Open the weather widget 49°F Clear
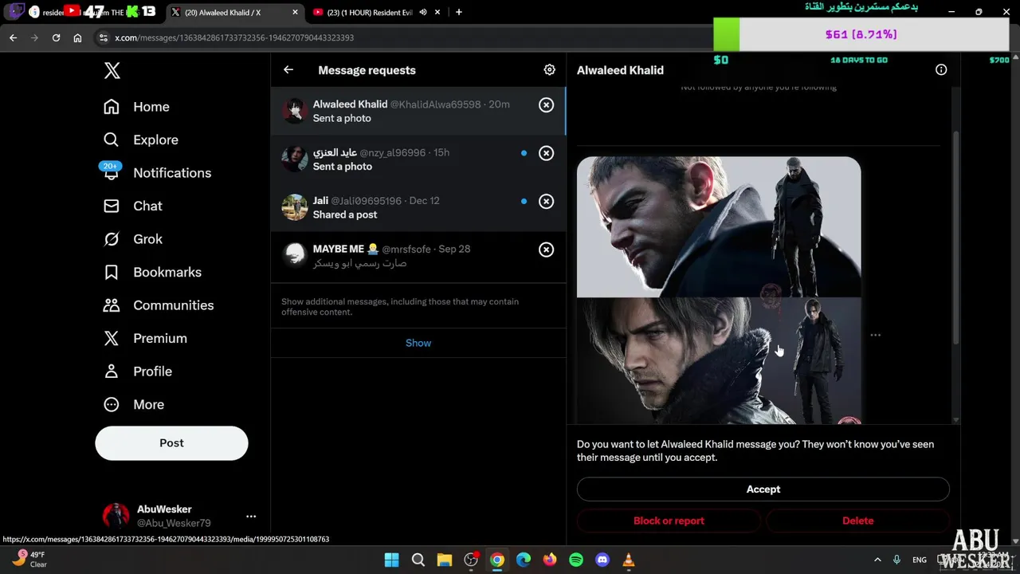 point(29,560)
